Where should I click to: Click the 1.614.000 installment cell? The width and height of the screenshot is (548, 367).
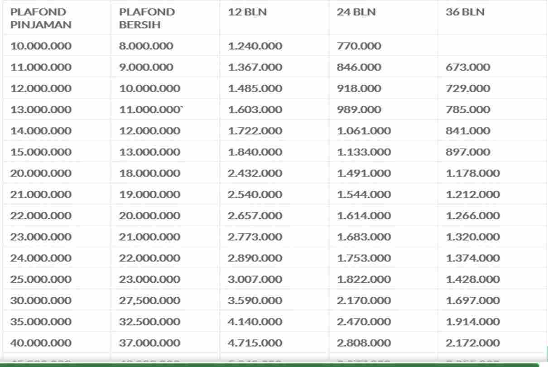pyautogui.click(x=364, y=216)
